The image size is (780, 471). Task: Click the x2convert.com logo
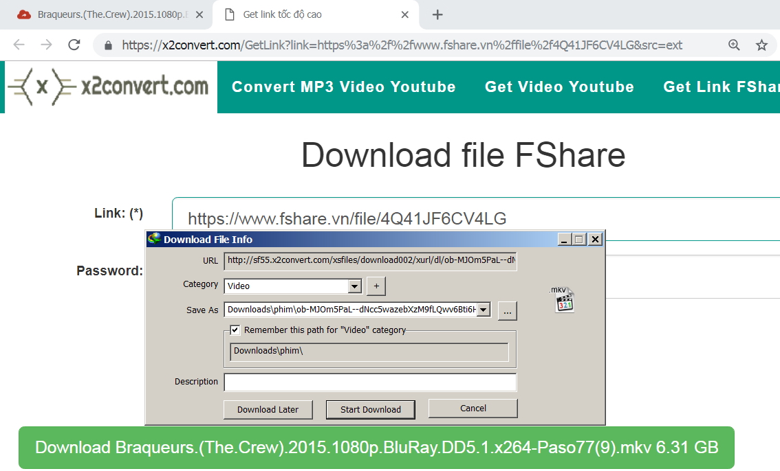click(111, 87)
